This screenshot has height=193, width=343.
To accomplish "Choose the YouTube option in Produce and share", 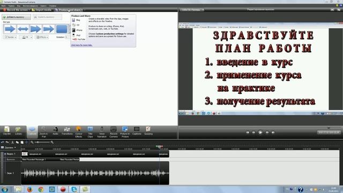I will coord(79,39).
